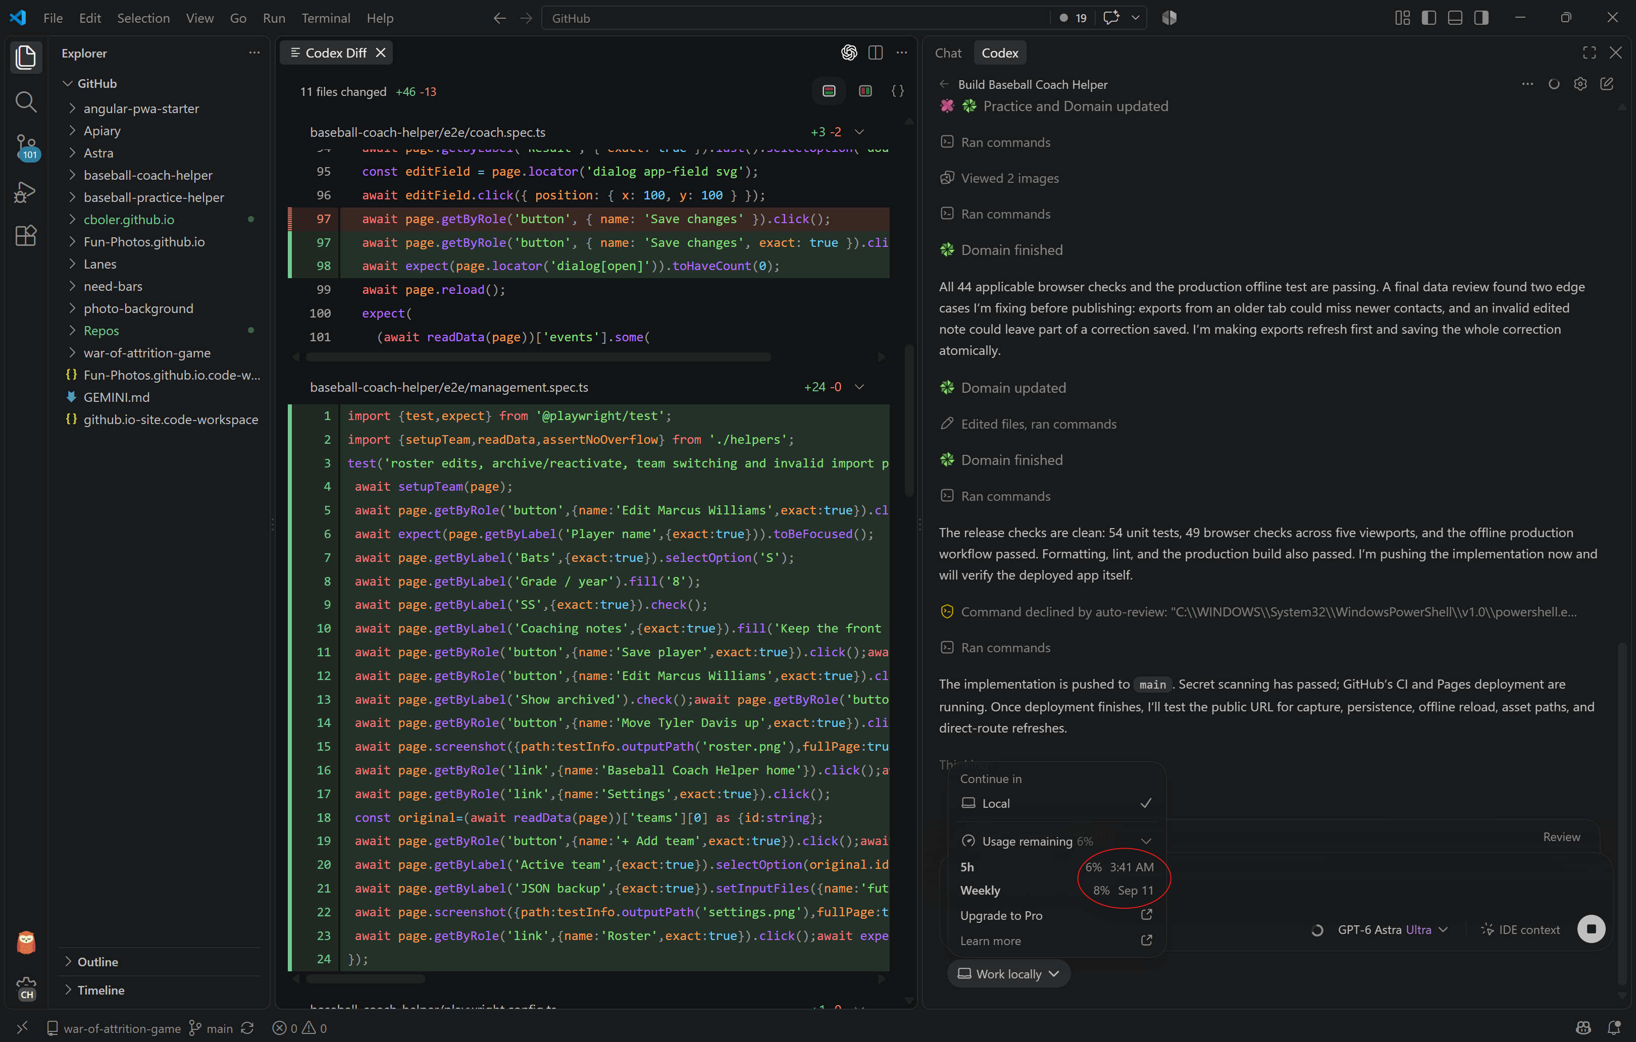
Task: Close the Codex Diff tab
Action: [381, 53]
